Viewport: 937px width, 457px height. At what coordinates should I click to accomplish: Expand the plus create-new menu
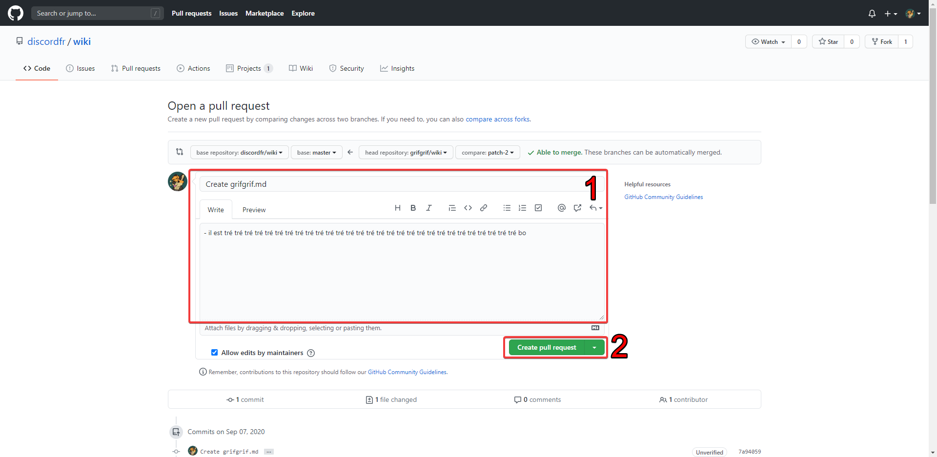pos(891,14)
